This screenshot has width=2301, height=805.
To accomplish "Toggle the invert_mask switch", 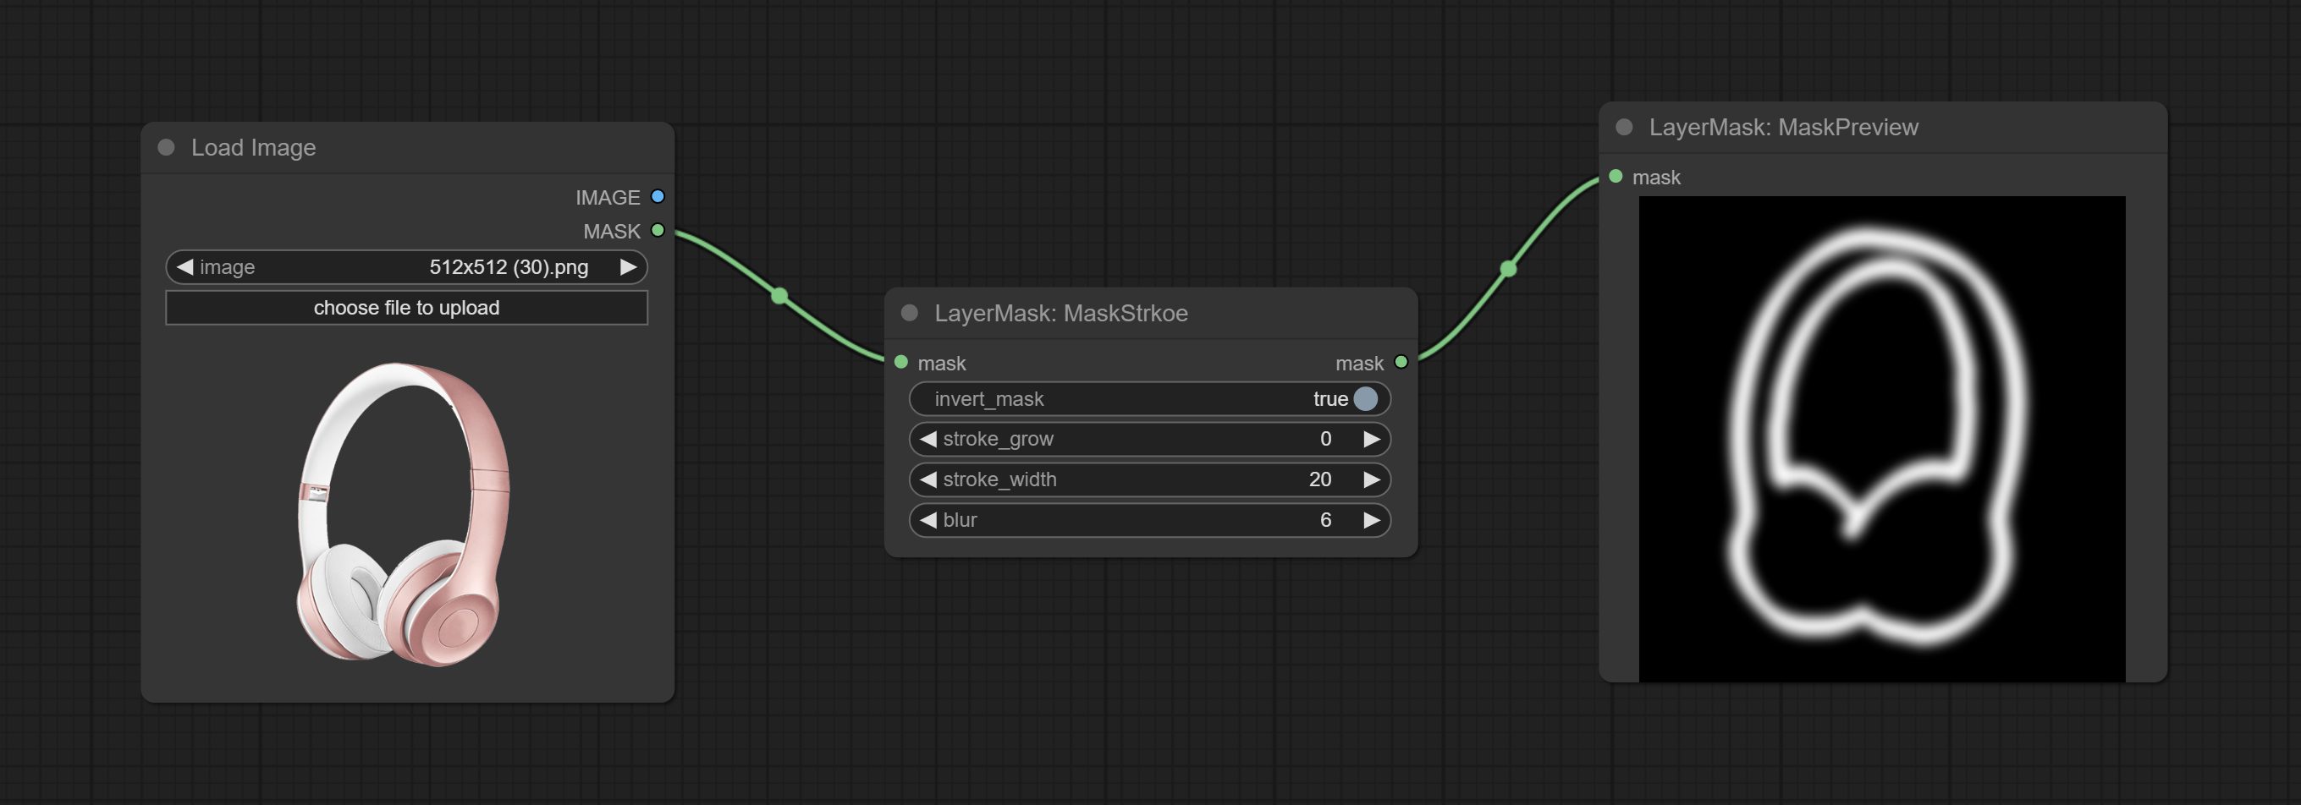I will (x=1365, y=399).
